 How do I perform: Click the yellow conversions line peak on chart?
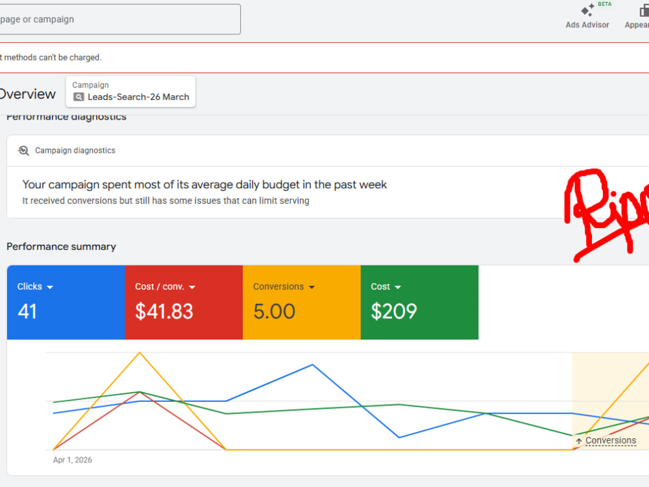[x=140, y=353]
